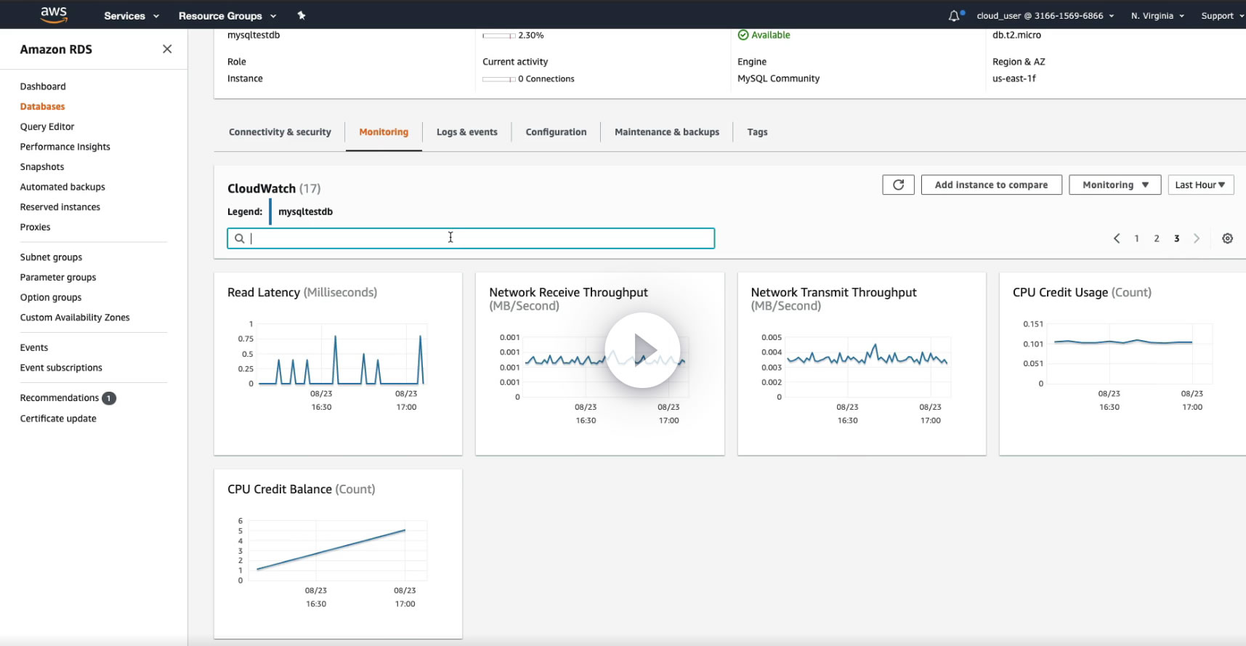The width and height of the screenshot is (1246, 646).
Task: Close the Amazon RDS sidebar panel
Action: pyautogui.click(x=167, y=49)
